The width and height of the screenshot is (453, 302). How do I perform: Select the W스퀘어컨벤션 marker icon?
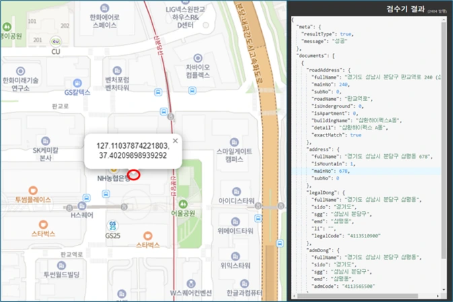coord(190,284)
